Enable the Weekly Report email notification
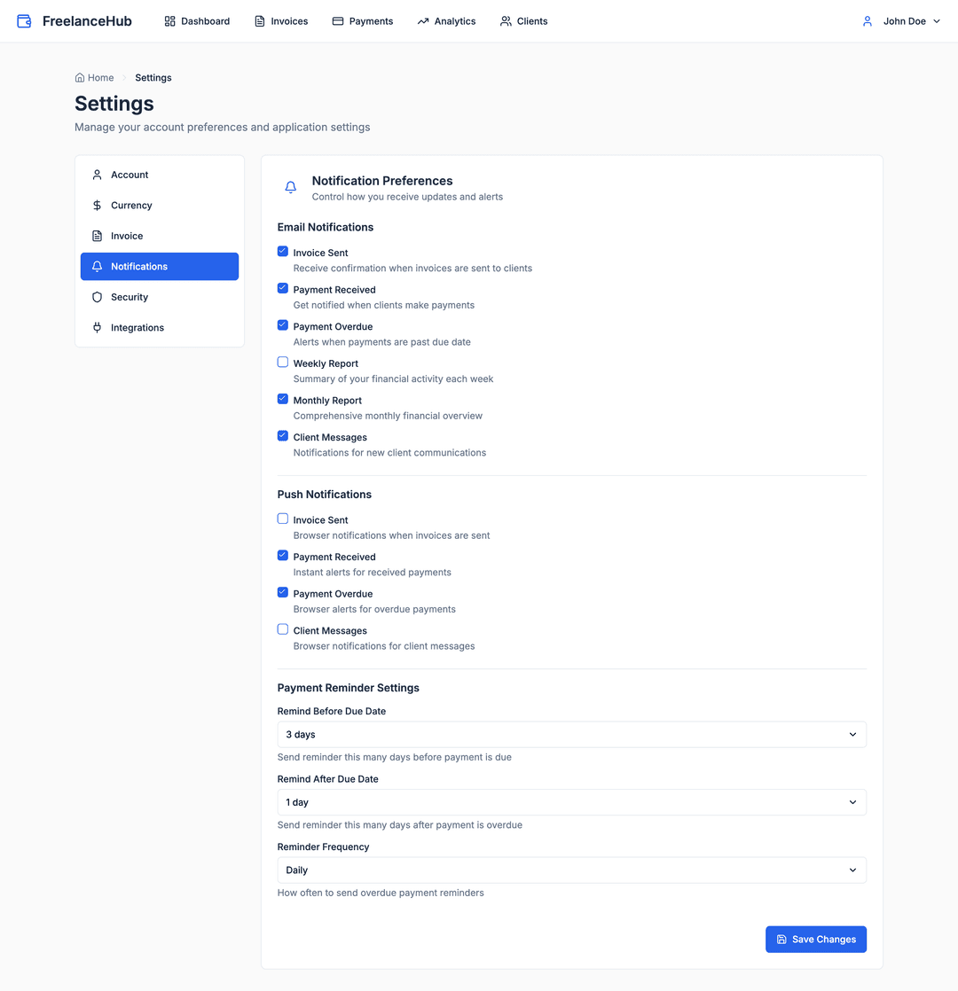Image resolution: width=958 pixels, height=991 pixels. 282,361
